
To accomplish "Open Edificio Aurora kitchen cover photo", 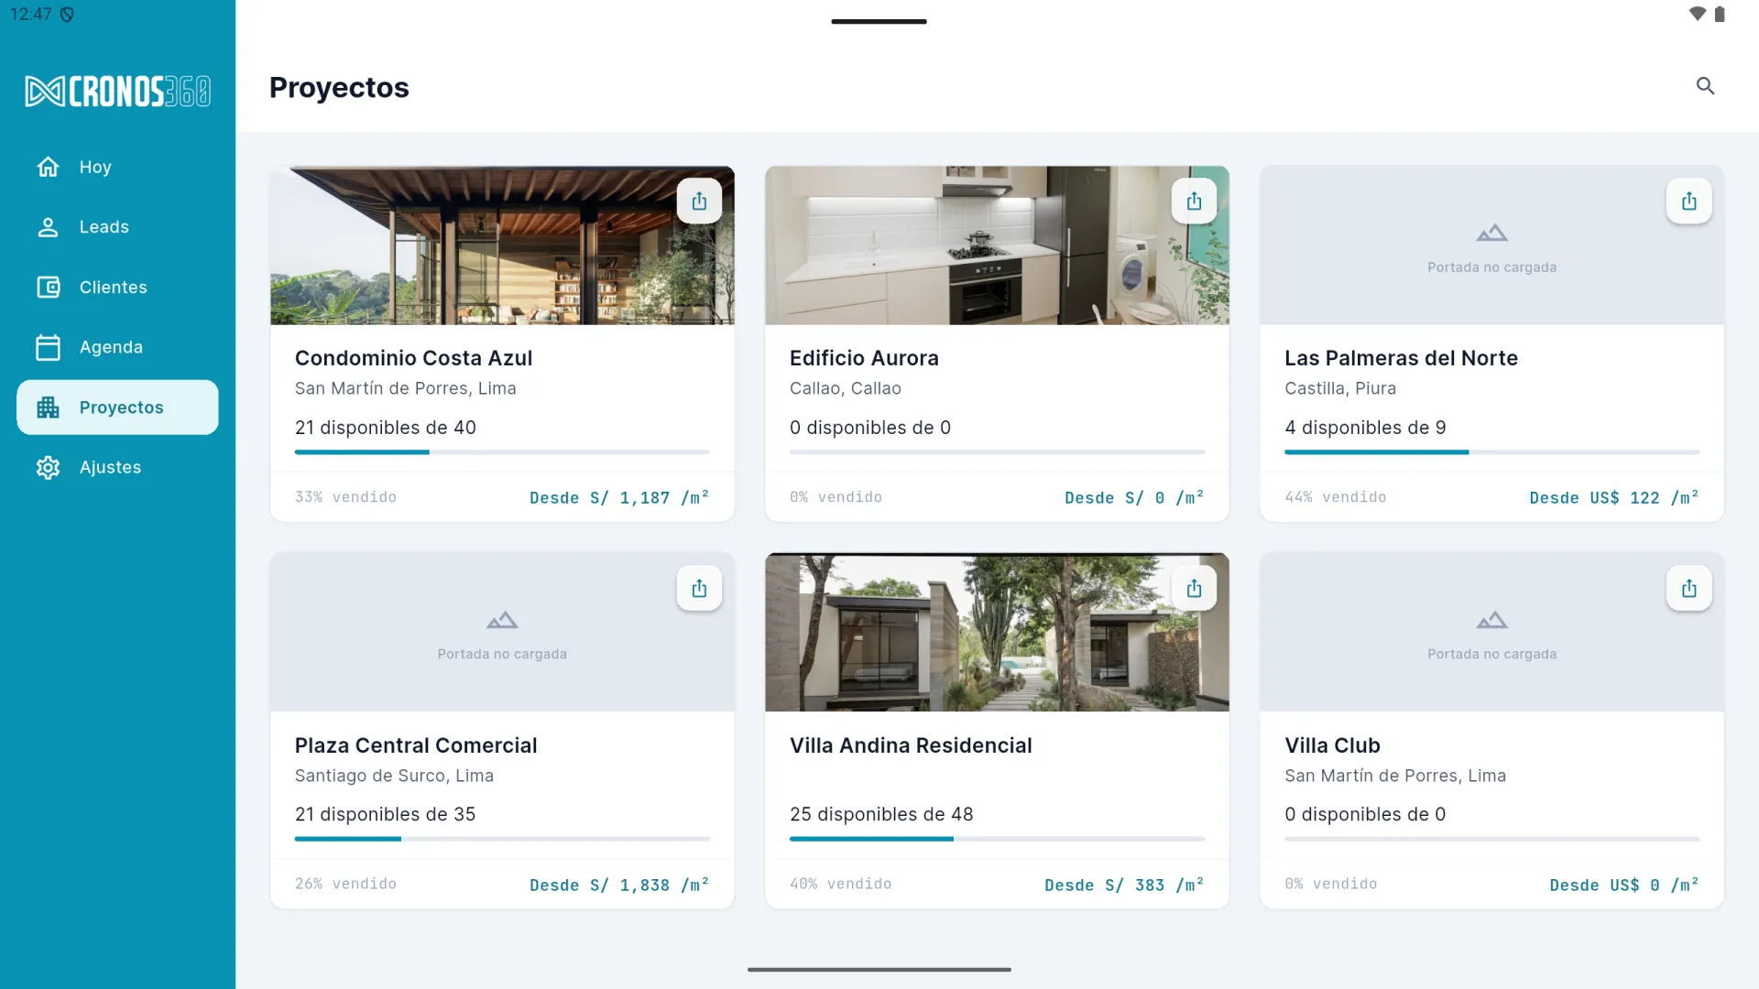I will click(997, 245).
